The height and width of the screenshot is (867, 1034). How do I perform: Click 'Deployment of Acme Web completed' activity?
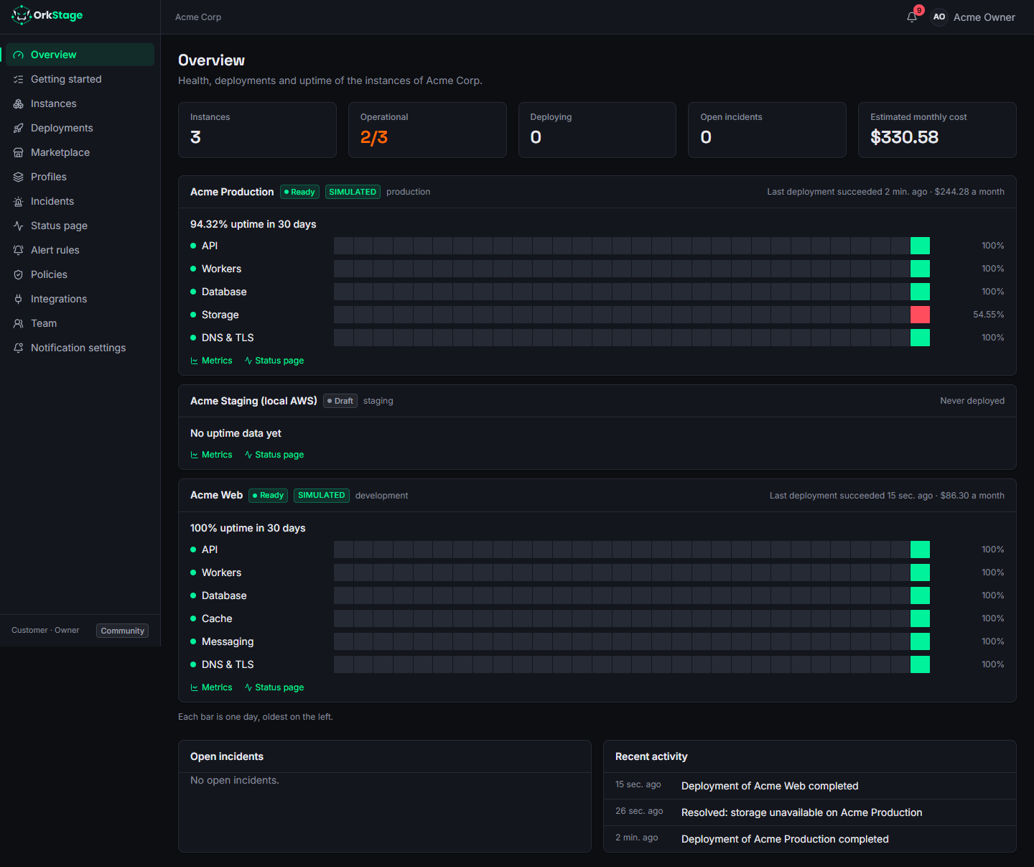coord(770,786)
